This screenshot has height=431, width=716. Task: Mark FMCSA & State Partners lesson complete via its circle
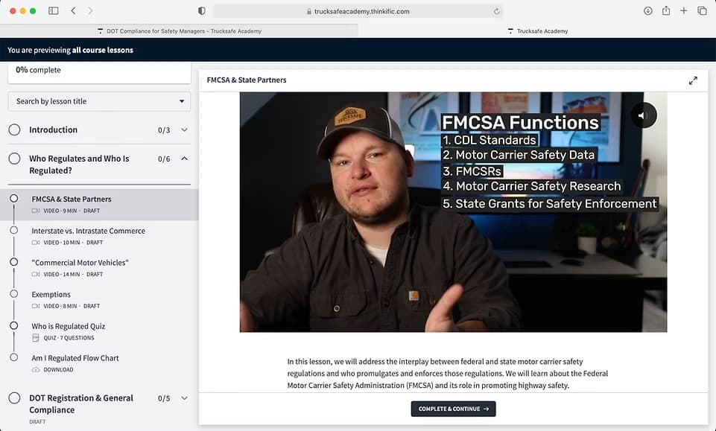click(16, 198)
